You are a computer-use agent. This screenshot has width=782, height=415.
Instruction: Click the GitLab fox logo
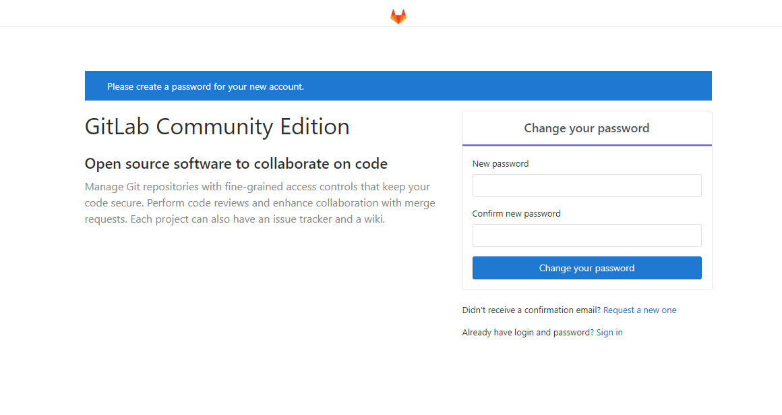(x=398, y=17)
